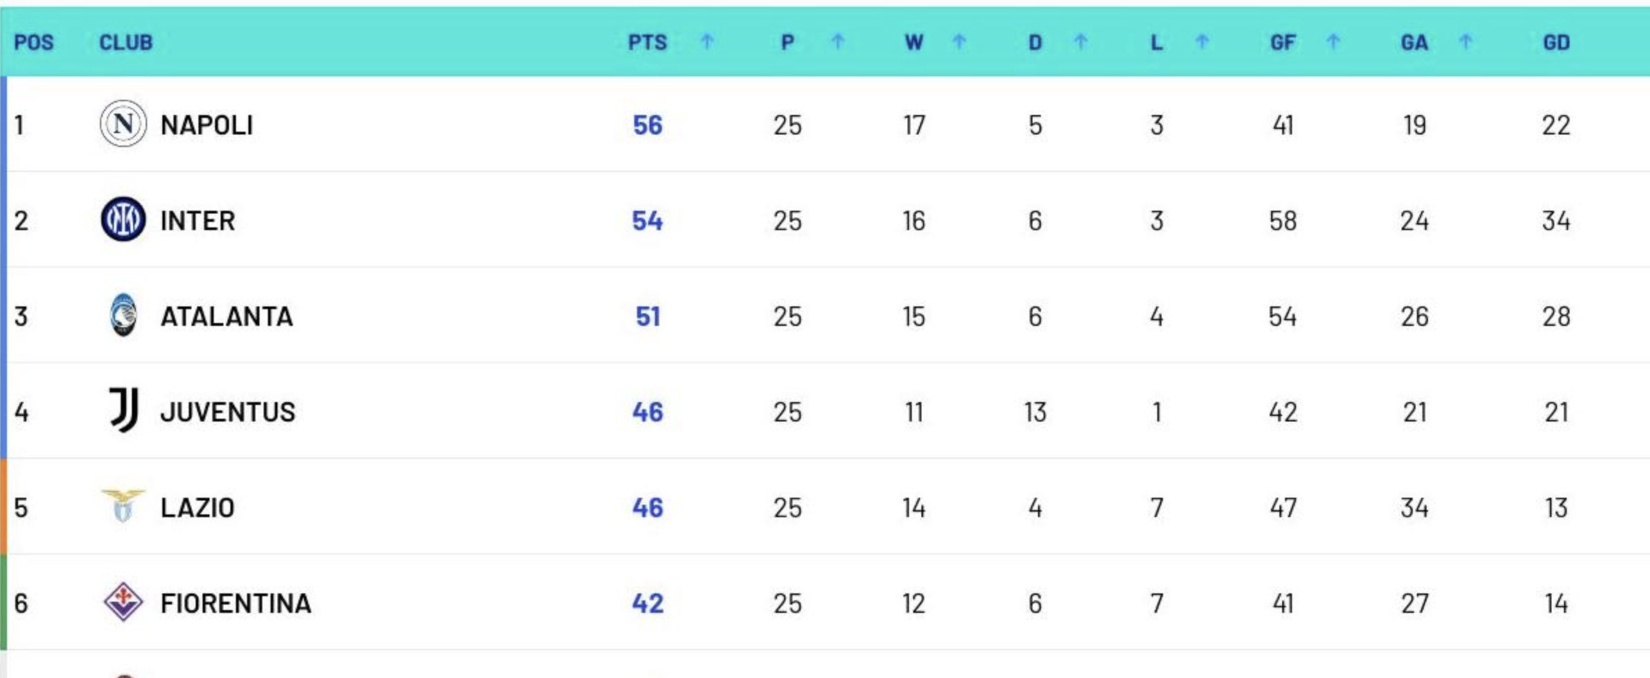Click Inter's 54 points value
The width and height of the screenshot is (1650, 678).
[x=647, y=221]
